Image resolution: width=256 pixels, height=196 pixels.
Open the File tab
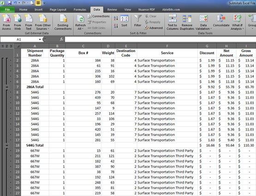point(7,10)
